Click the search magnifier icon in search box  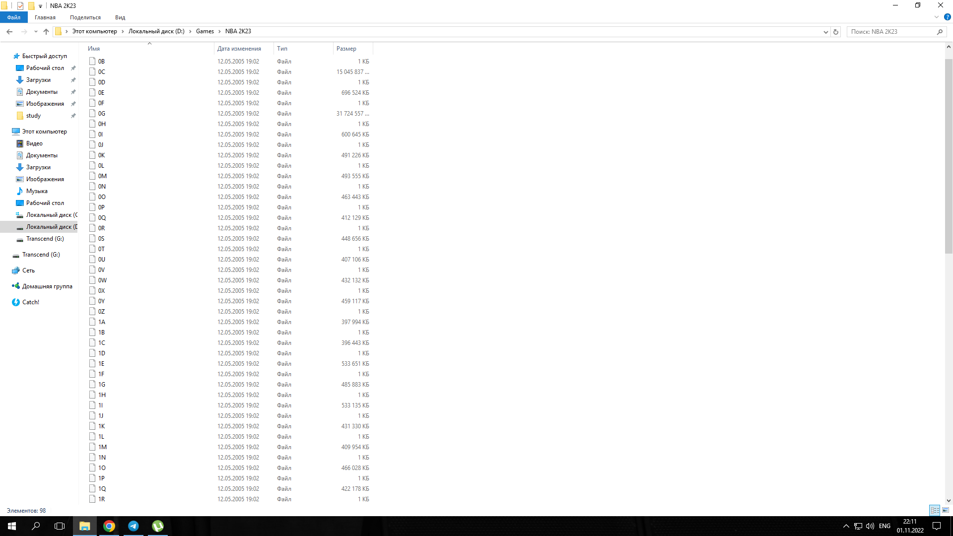(940, 32)
